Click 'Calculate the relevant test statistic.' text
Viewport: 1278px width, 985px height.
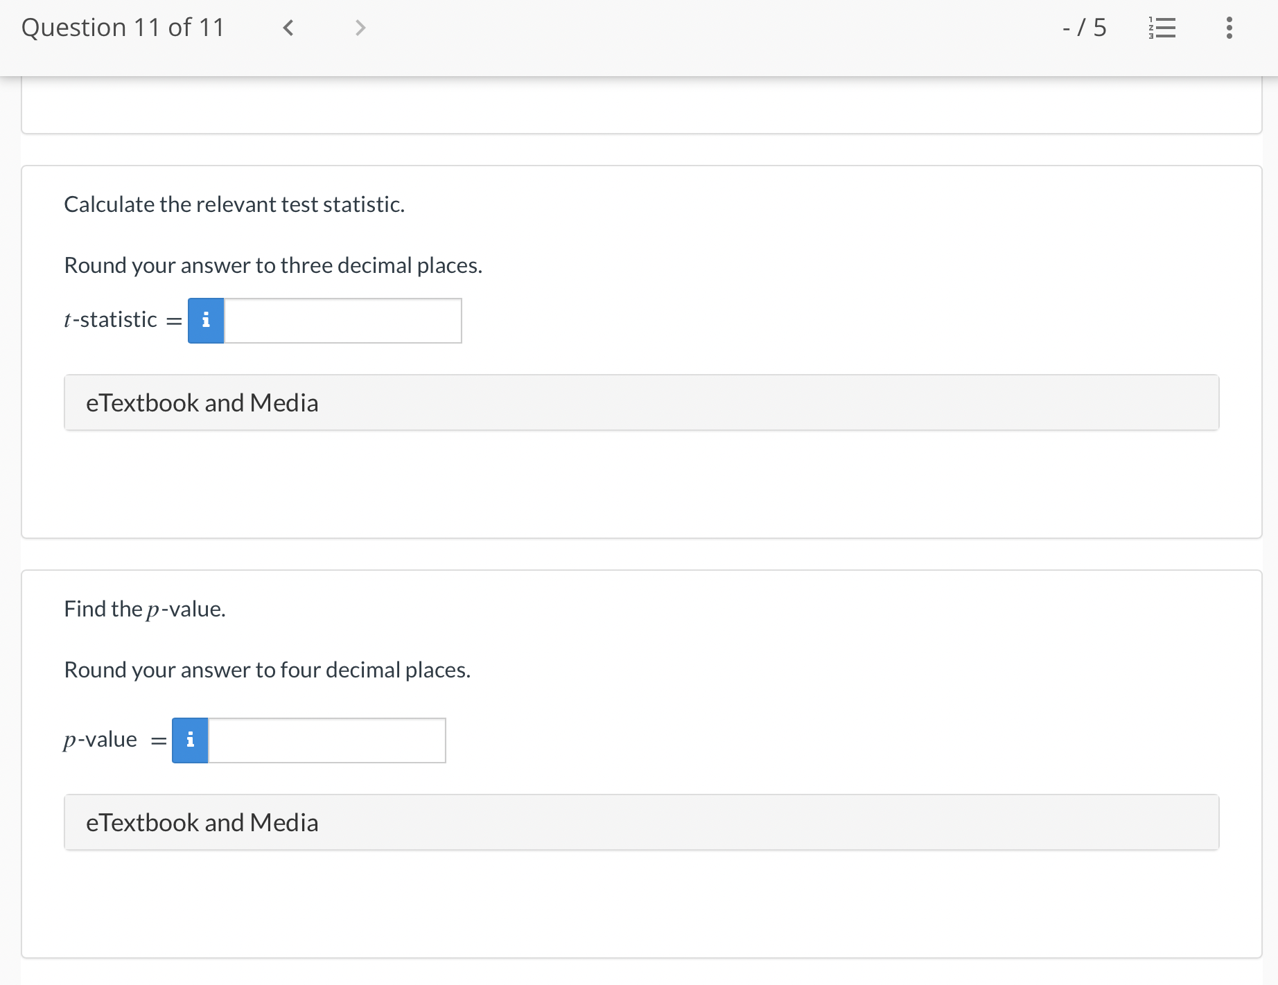coord(234,204)
